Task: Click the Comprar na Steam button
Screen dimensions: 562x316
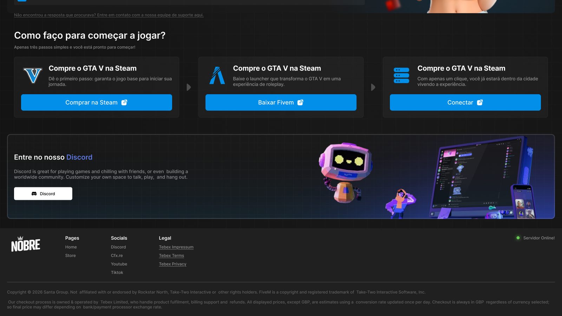Action: 97,103
